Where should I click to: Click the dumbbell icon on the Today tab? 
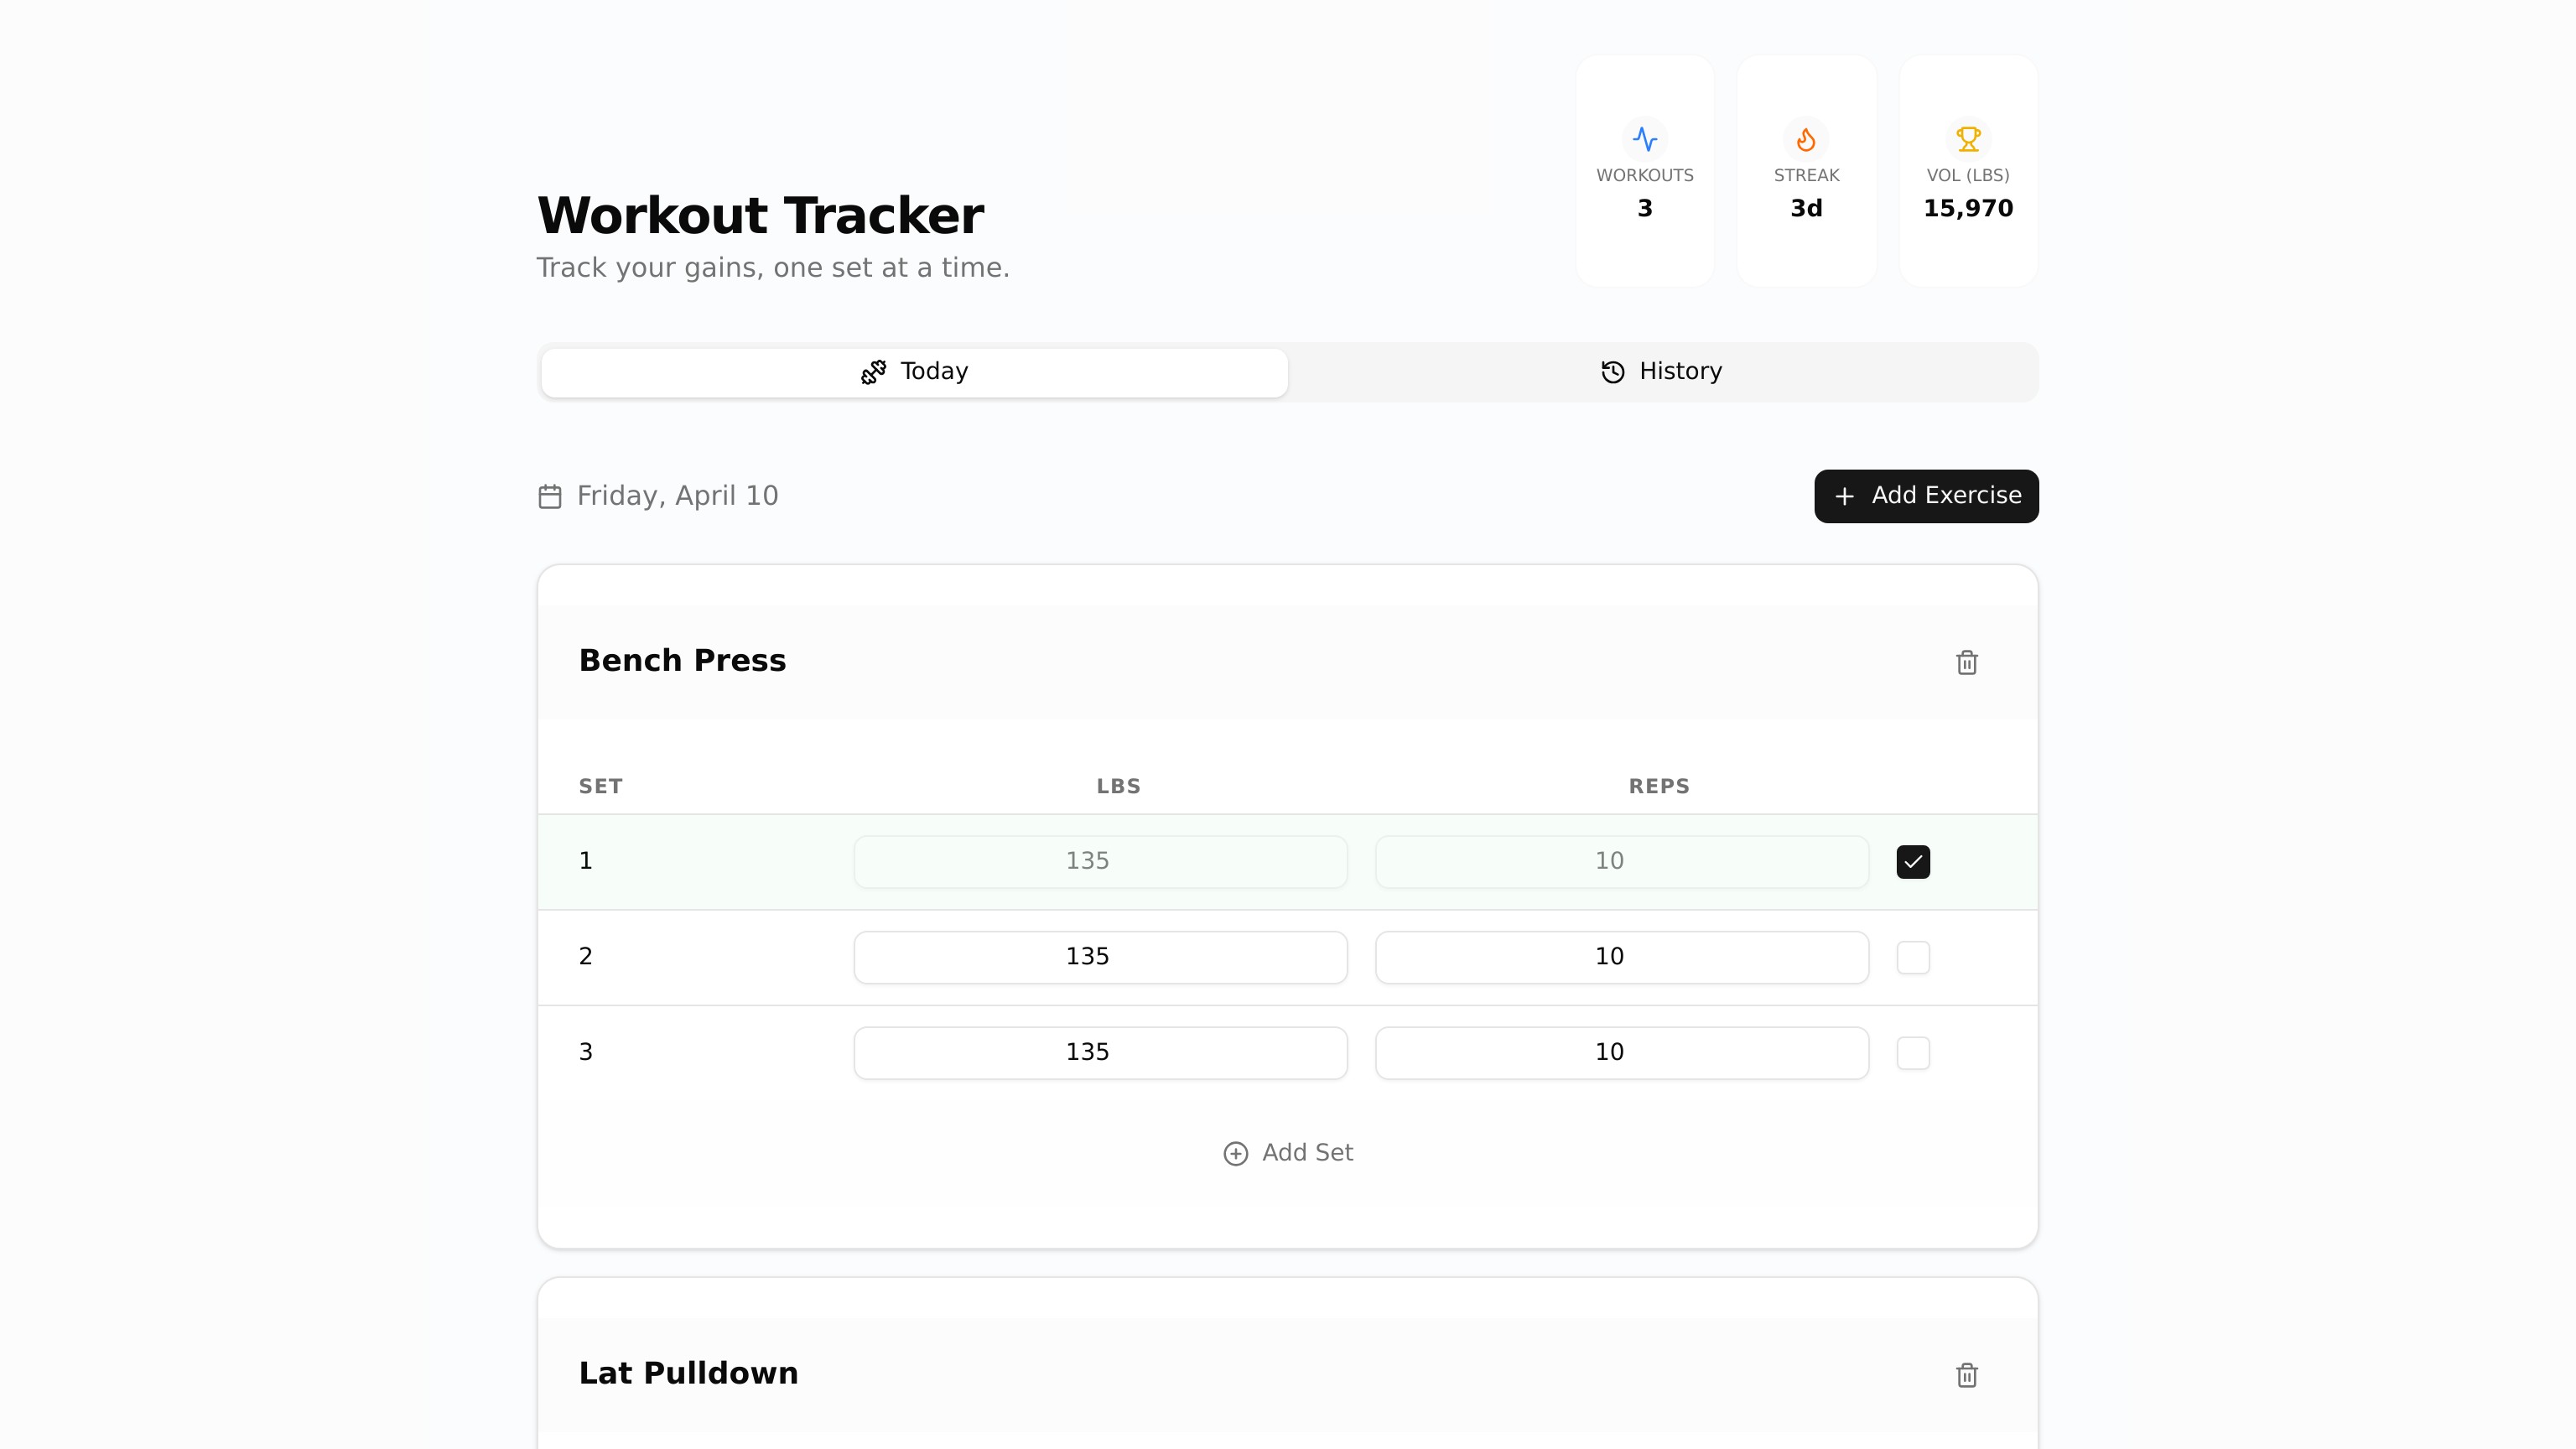(x=873, y=372)
